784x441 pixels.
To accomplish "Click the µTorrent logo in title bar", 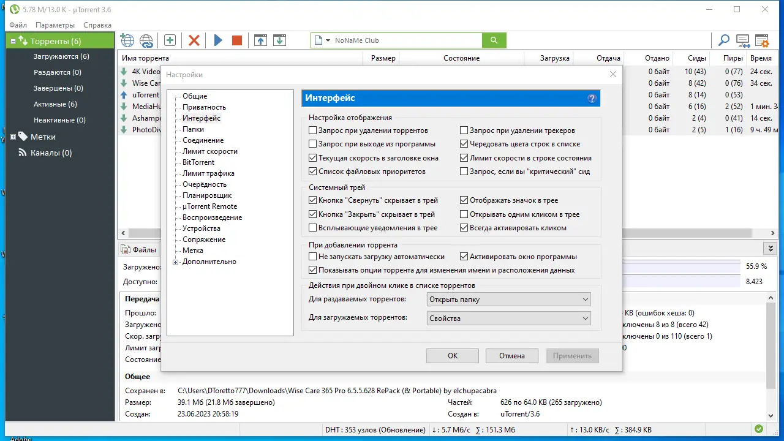I will tap(15, 9).
